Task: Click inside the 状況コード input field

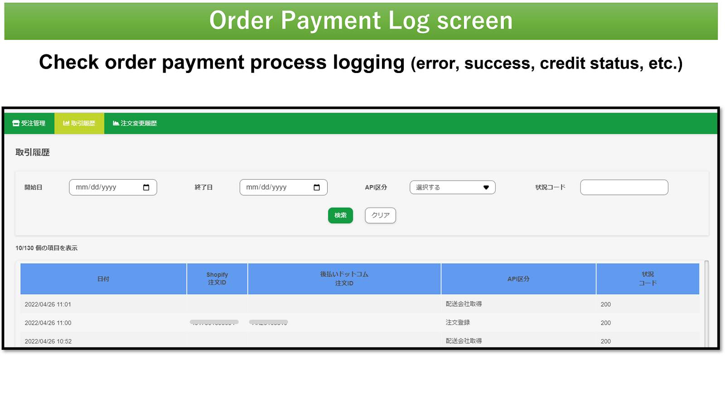Action: [x=624, y=188]
